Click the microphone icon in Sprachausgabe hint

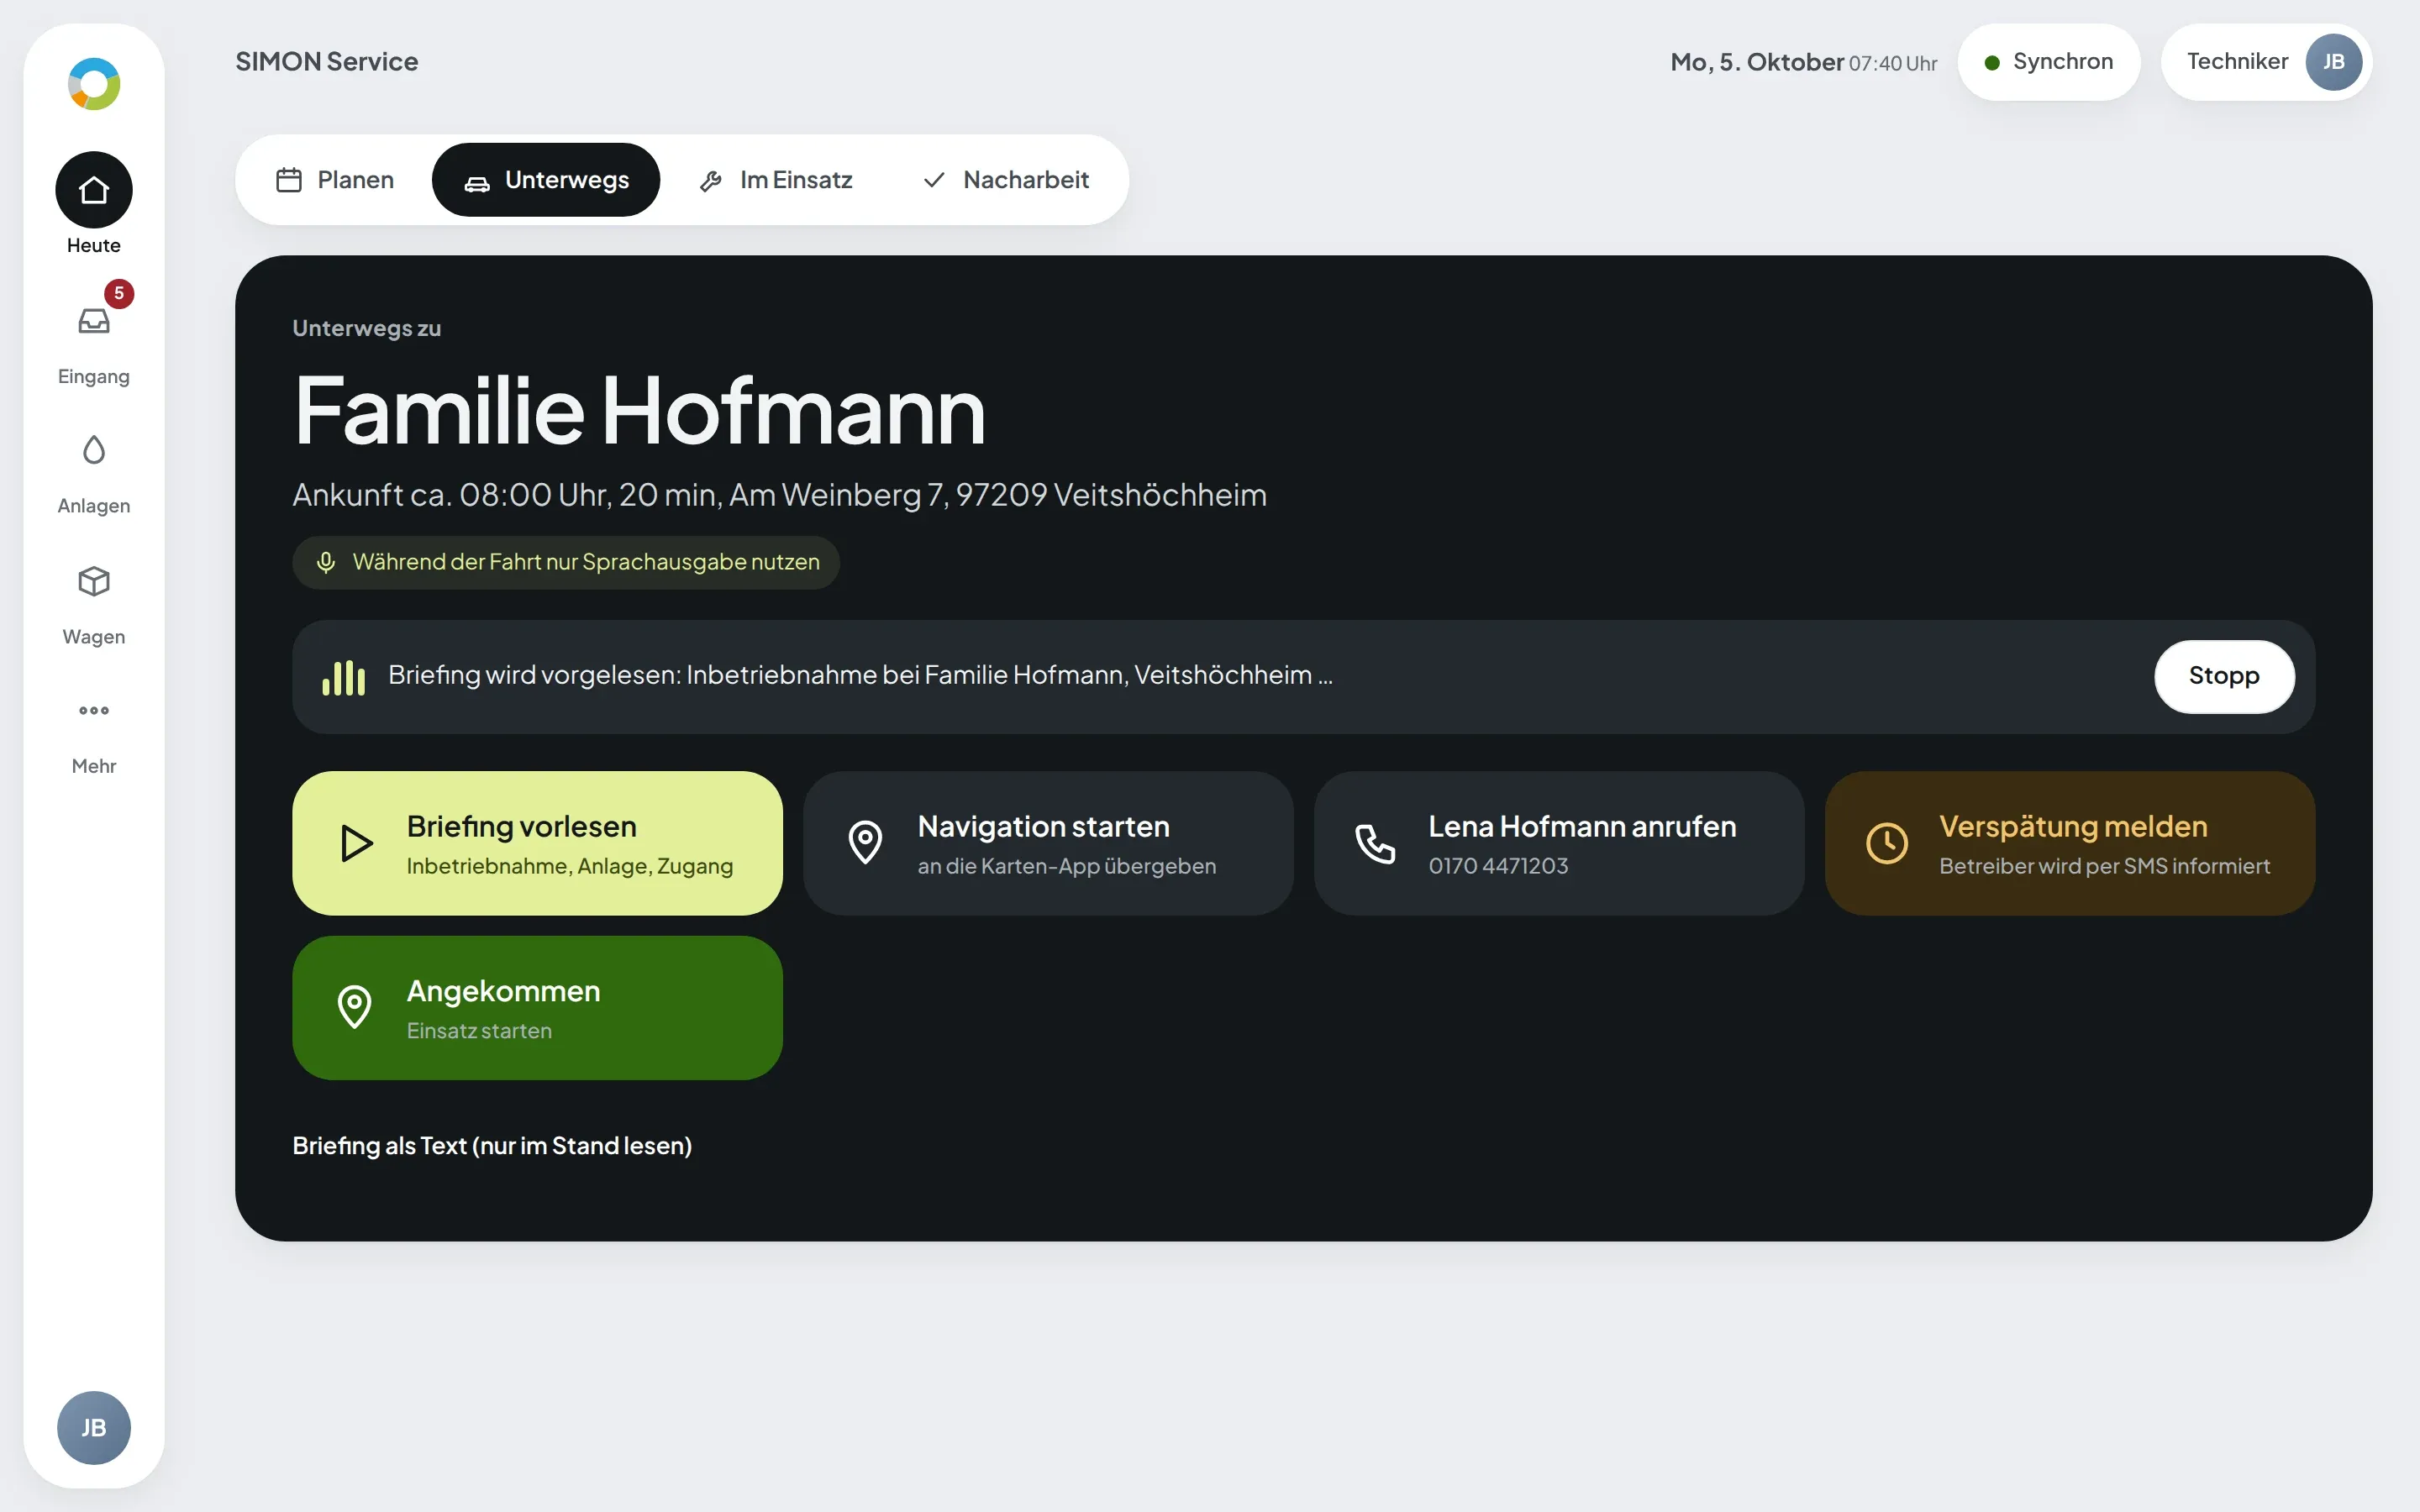(326, 562)
